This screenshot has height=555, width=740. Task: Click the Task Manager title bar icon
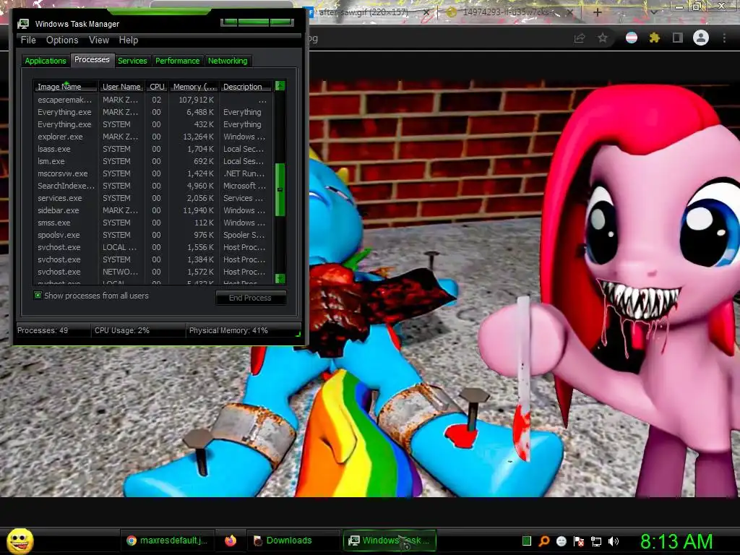click(23, 24)
